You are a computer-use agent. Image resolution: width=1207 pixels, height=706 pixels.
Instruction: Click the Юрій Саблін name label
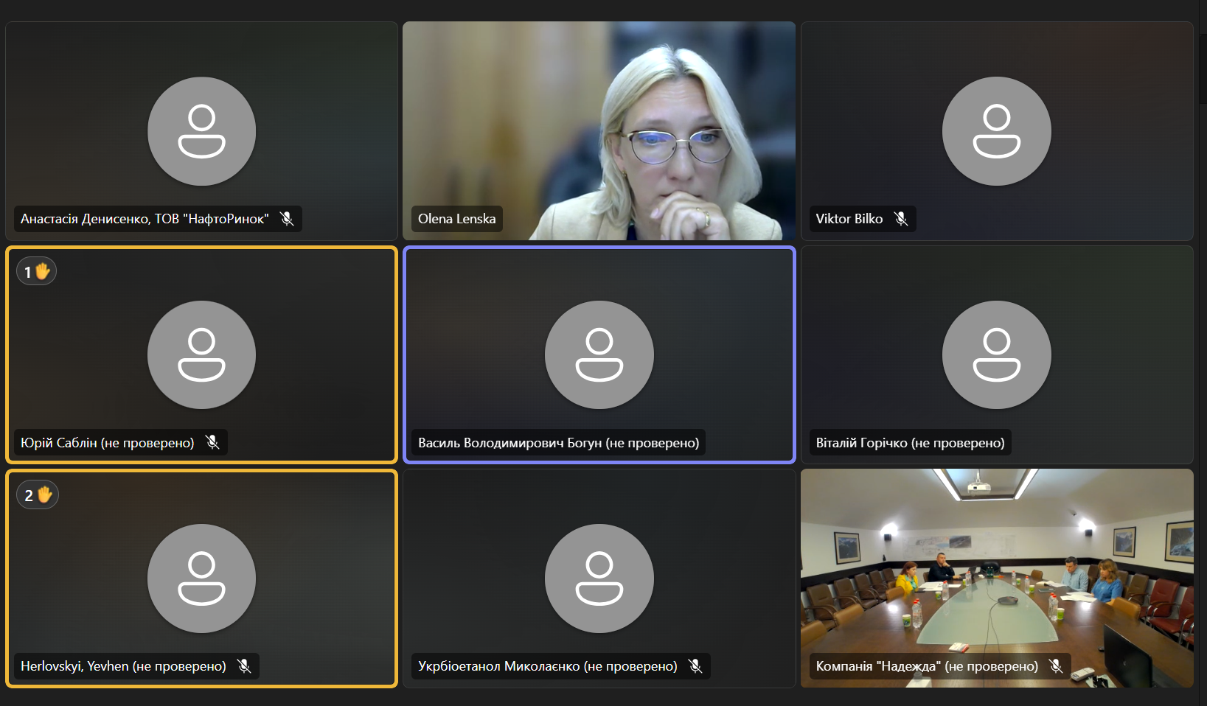(108, 443)
